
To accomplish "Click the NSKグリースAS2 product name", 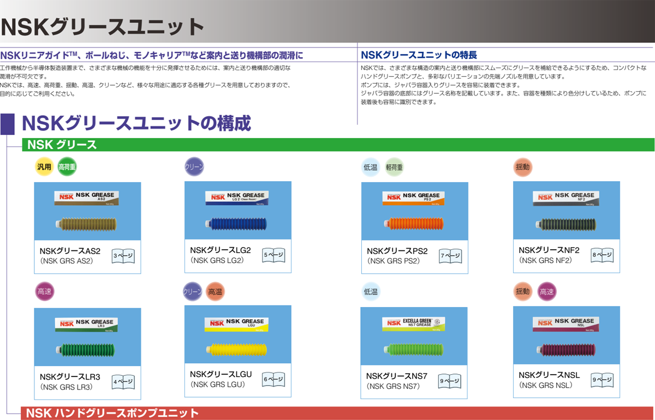I will coord(70,251).
